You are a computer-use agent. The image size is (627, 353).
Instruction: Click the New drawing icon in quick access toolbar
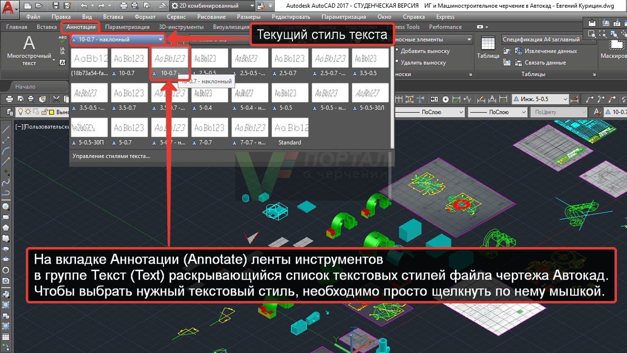coord(27,6)
